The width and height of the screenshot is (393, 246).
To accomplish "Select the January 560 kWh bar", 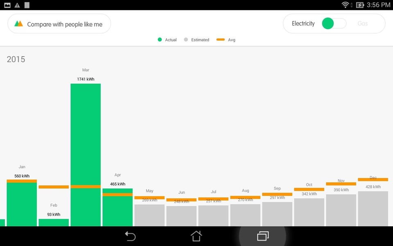I will [22, 203].
